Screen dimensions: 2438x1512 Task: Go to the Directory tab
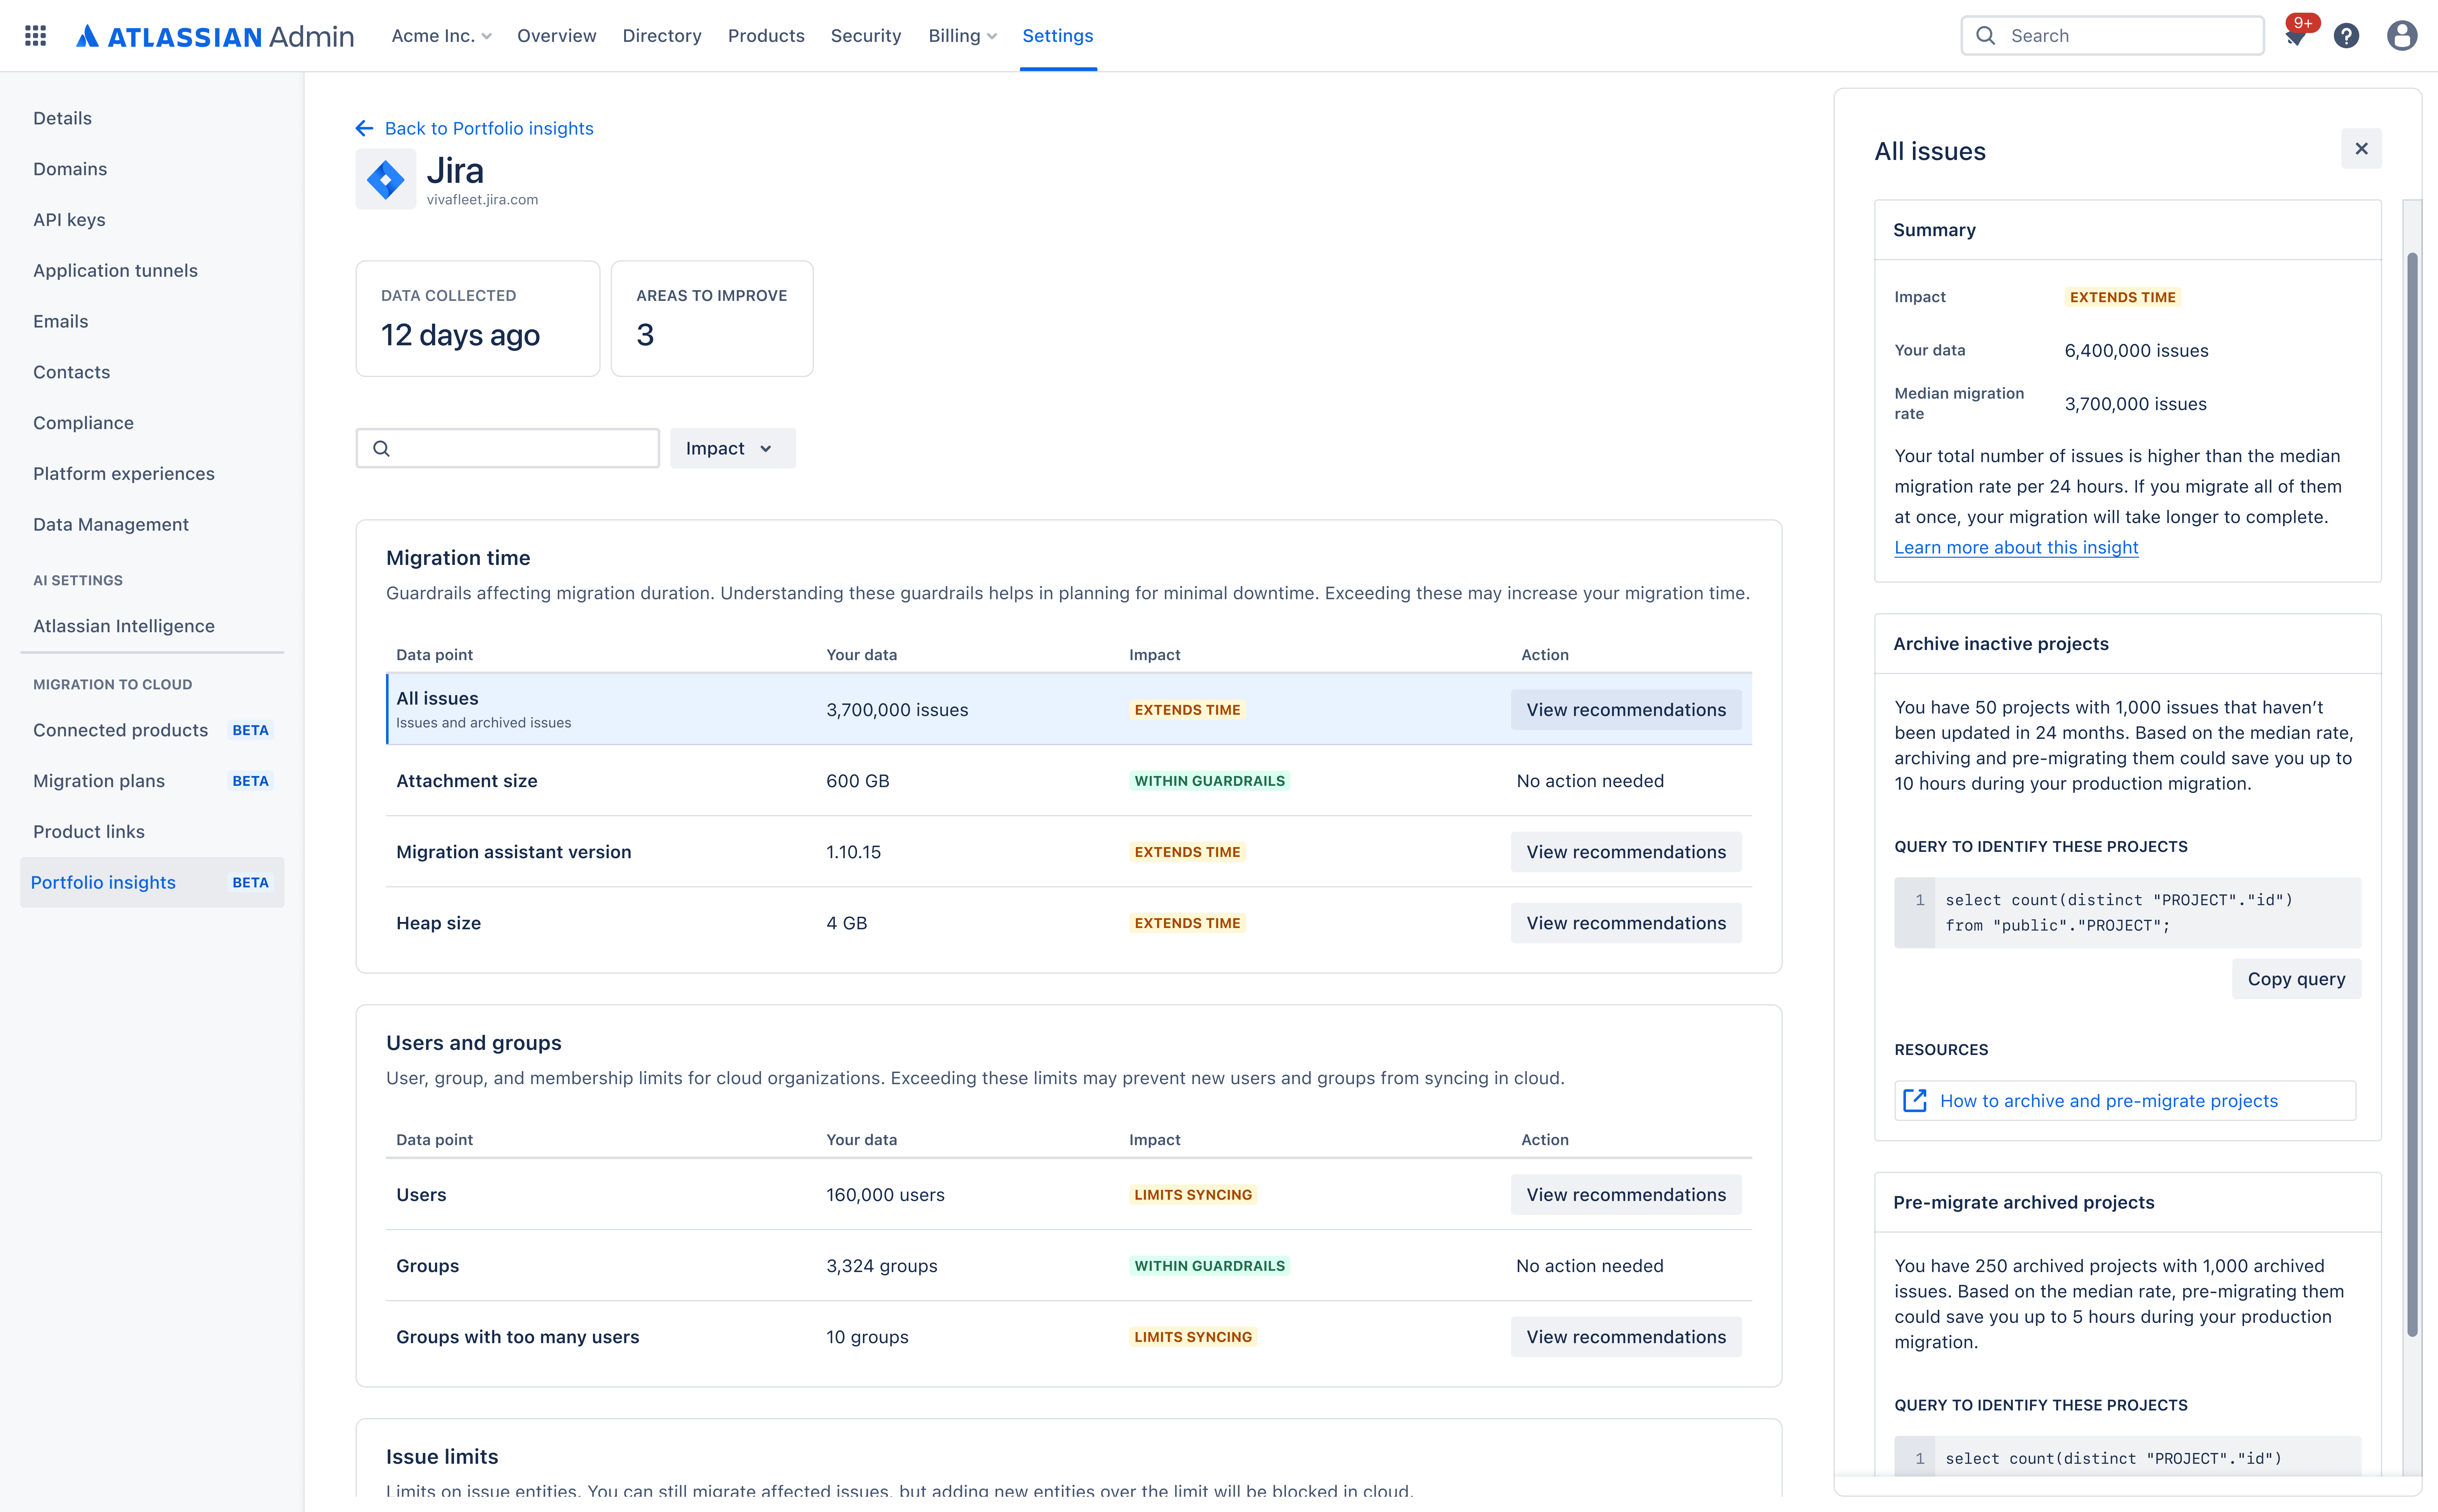662,36
